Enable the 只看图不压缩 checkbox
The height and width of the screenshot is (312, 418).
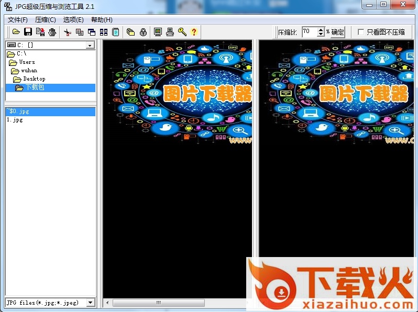361,32
